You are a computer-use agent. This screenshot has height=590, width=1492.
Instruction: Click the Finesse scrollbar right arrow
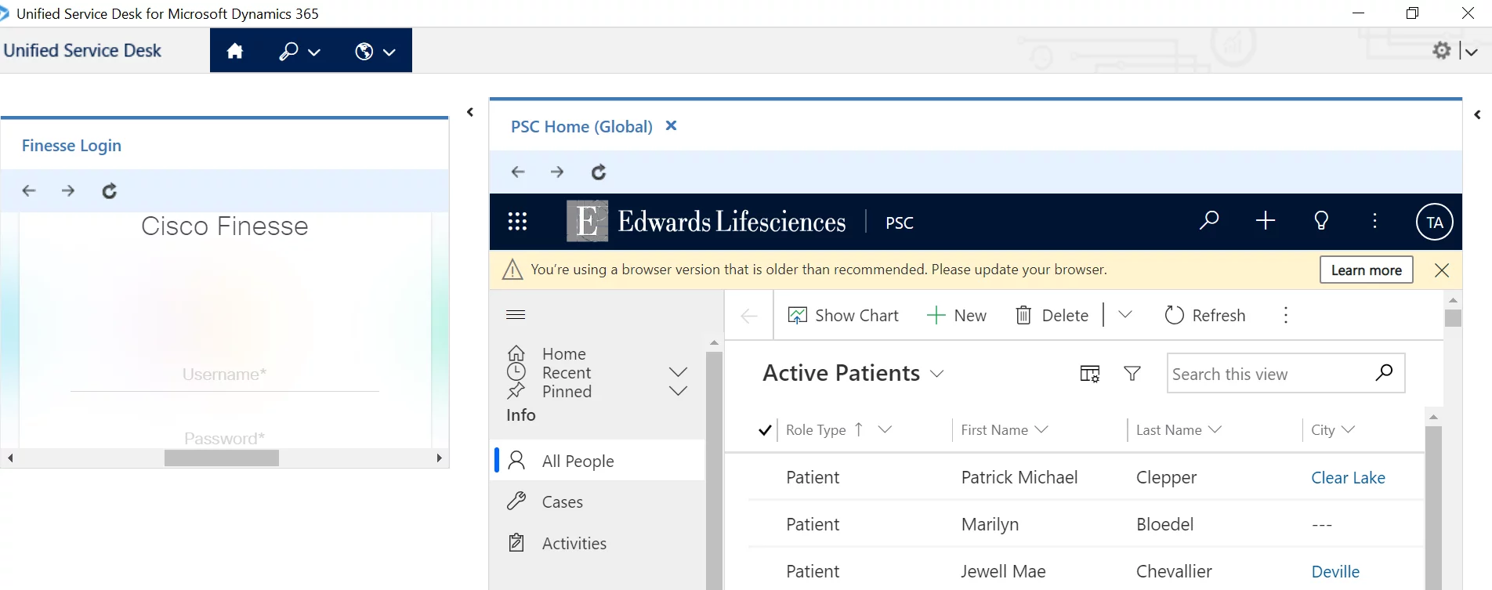point(439,458)
